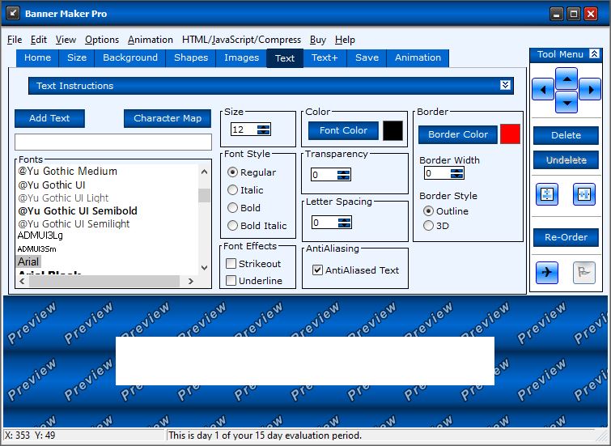This screenshot has width=611, height=446.
Task: Click the grayed flag icon button
Action: 584,273
